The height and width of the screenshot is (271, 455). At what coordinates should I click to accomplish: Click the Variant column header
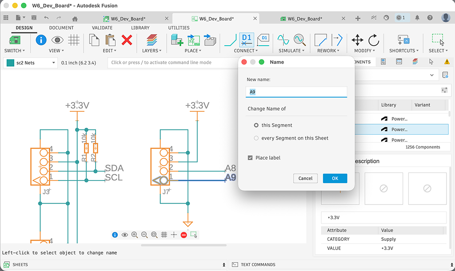click(x=422, y=105)
